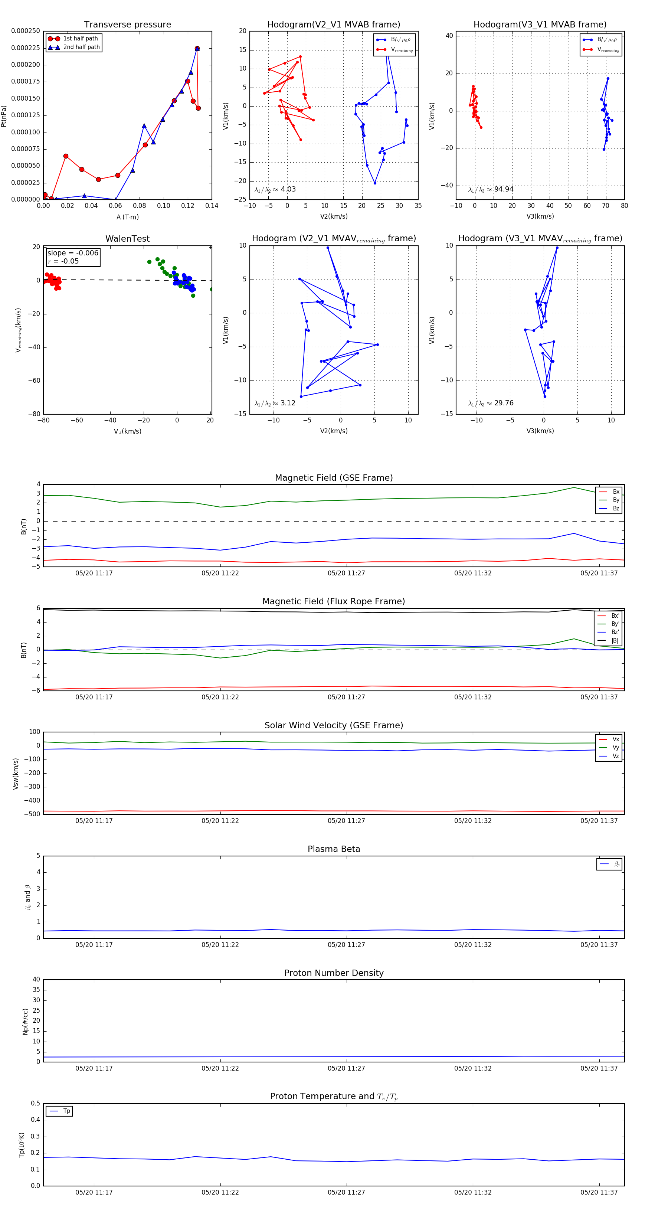Screen dimensions: 668x1225
Task: Click '05/20 11:22' tick under Proton Number Density plot
Action: 220,1068
